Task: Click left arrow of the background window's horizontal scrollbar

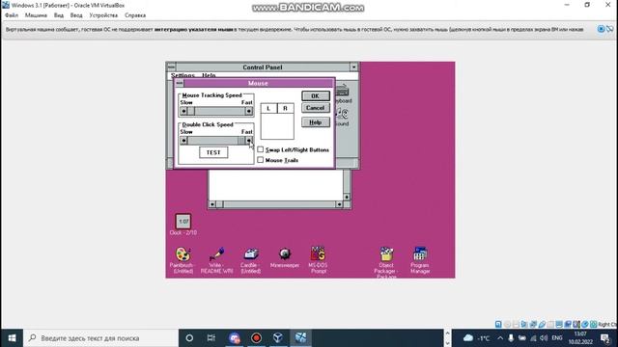Action: pos(212,204)
